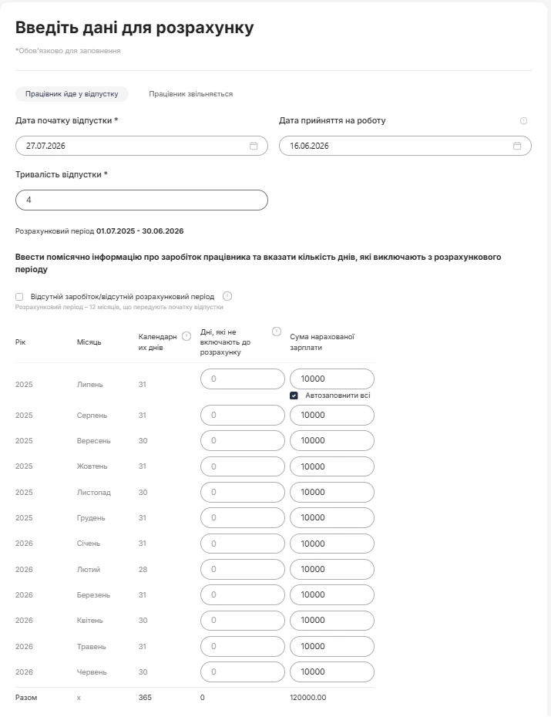Click info icon beside hire date label
Image resolution: width=551 pixels, height=717 pixels.
pos(523,121)
